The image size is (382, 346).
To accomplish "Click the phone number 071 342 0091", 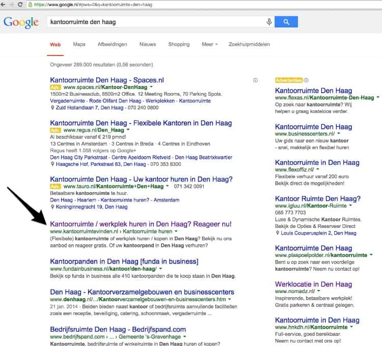I will pos(189,186).
